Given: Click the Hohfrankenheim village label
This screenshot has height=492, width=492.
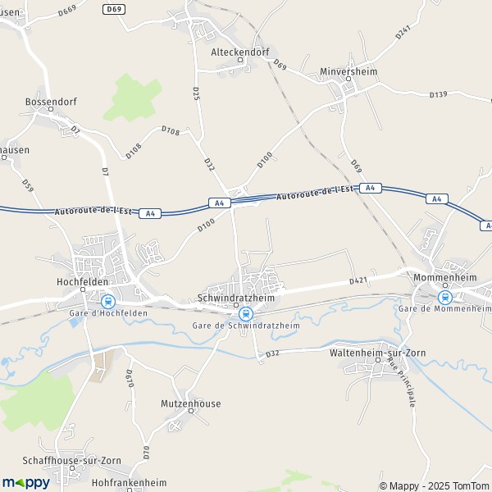Looking at the screenshot, I should click(130, 483).
